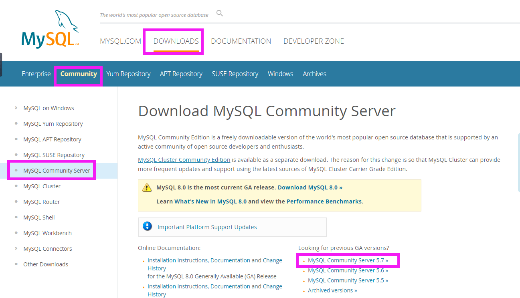Click the tagline 'The world's most popular open source database'
This screenshot has width=520, height=298.
(154, 15)
